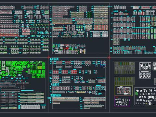Click the 弧形柜类 section heading text
The image size is (156, 117).
tap(54, 59)
